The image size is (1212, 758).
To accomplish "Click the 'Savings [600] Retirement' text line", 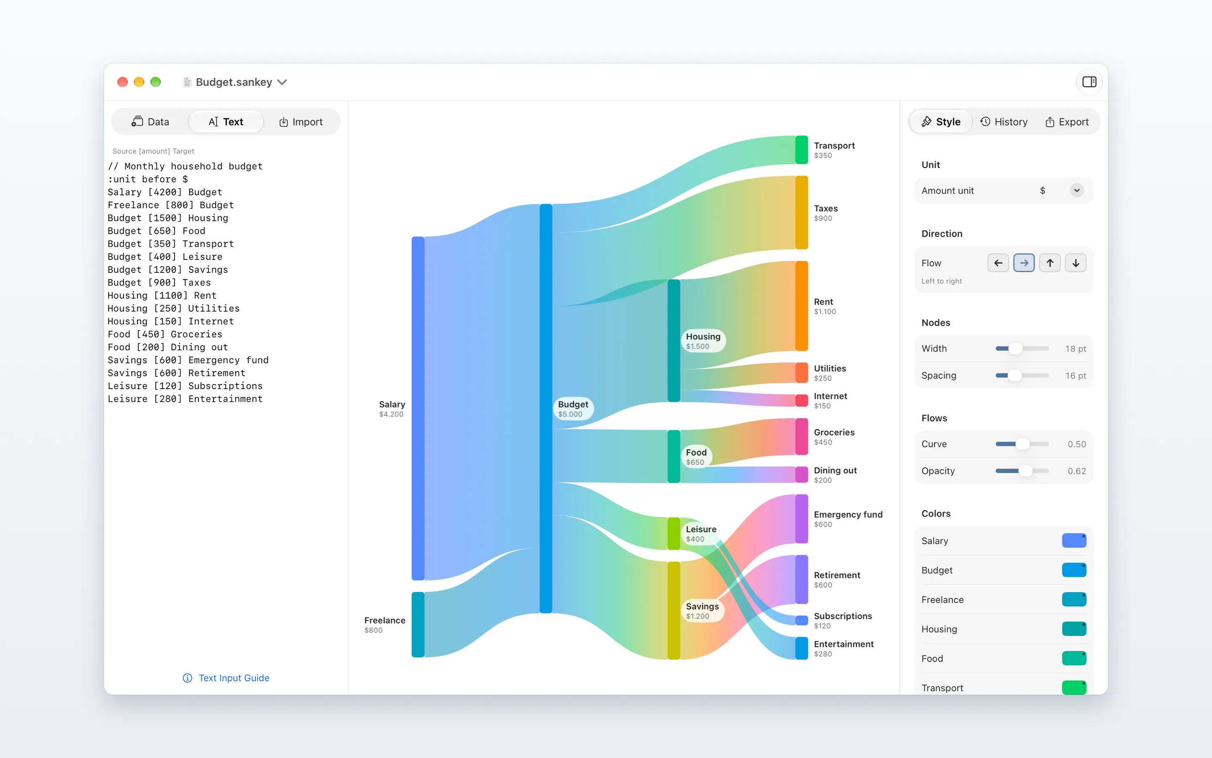I will (177, 373).
